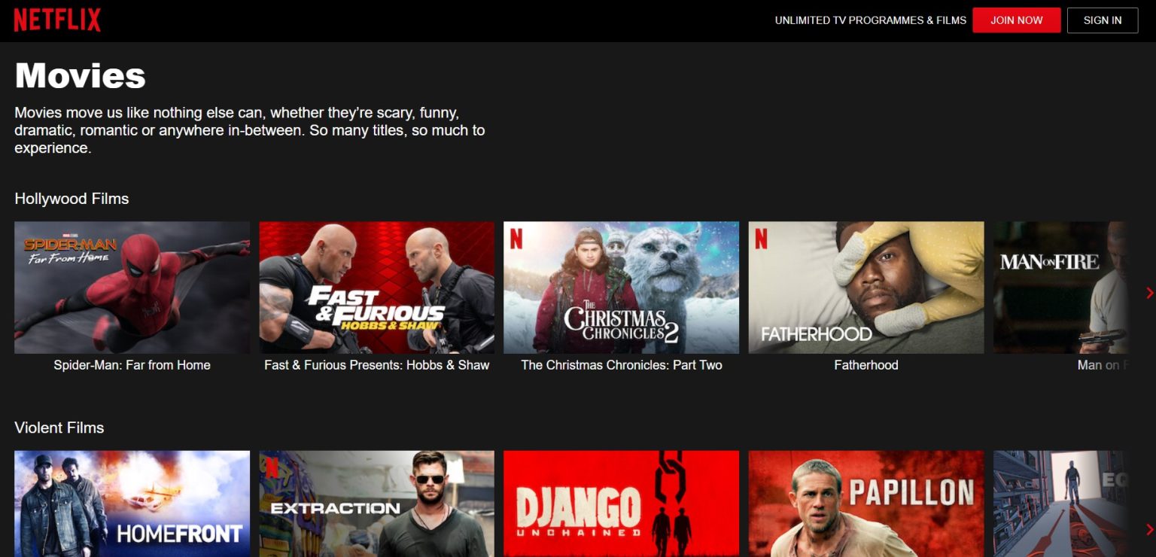This screenshot has width=1156, height=557.
Task: Click the UNLIMITED TV PROGRAMMES & FILMS text
Action: click(870, 20)
